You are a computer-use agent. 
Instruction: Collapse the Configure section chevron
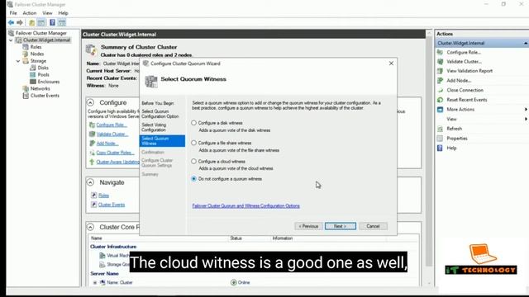tap(90, 102)
